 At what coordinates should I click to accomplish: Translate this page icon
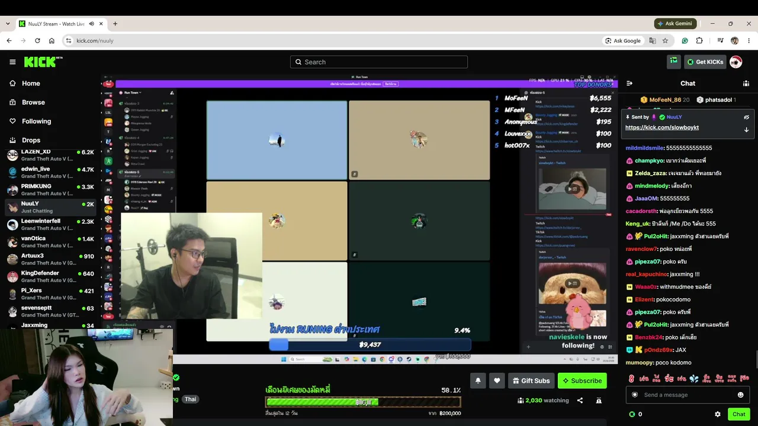click(x=653, y=41)
